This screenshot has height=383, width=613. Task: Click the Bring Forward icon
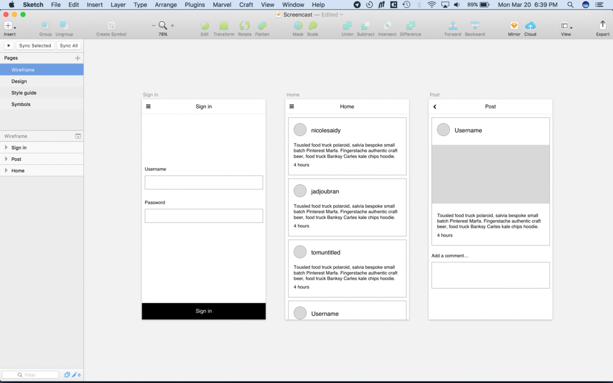tap(452, 26)
